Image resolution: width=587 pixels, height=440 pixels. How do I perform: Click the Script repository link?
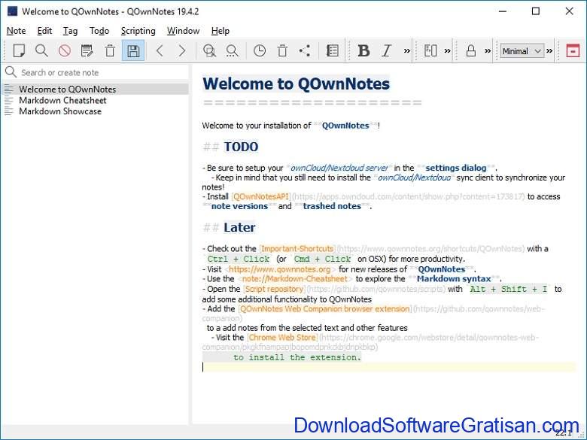[x=274, y=289]
